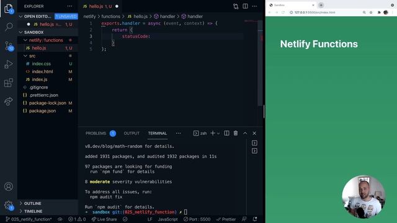Click errors and warnings status indicator
The image size is (397, 223).
(x=77, y=219)
